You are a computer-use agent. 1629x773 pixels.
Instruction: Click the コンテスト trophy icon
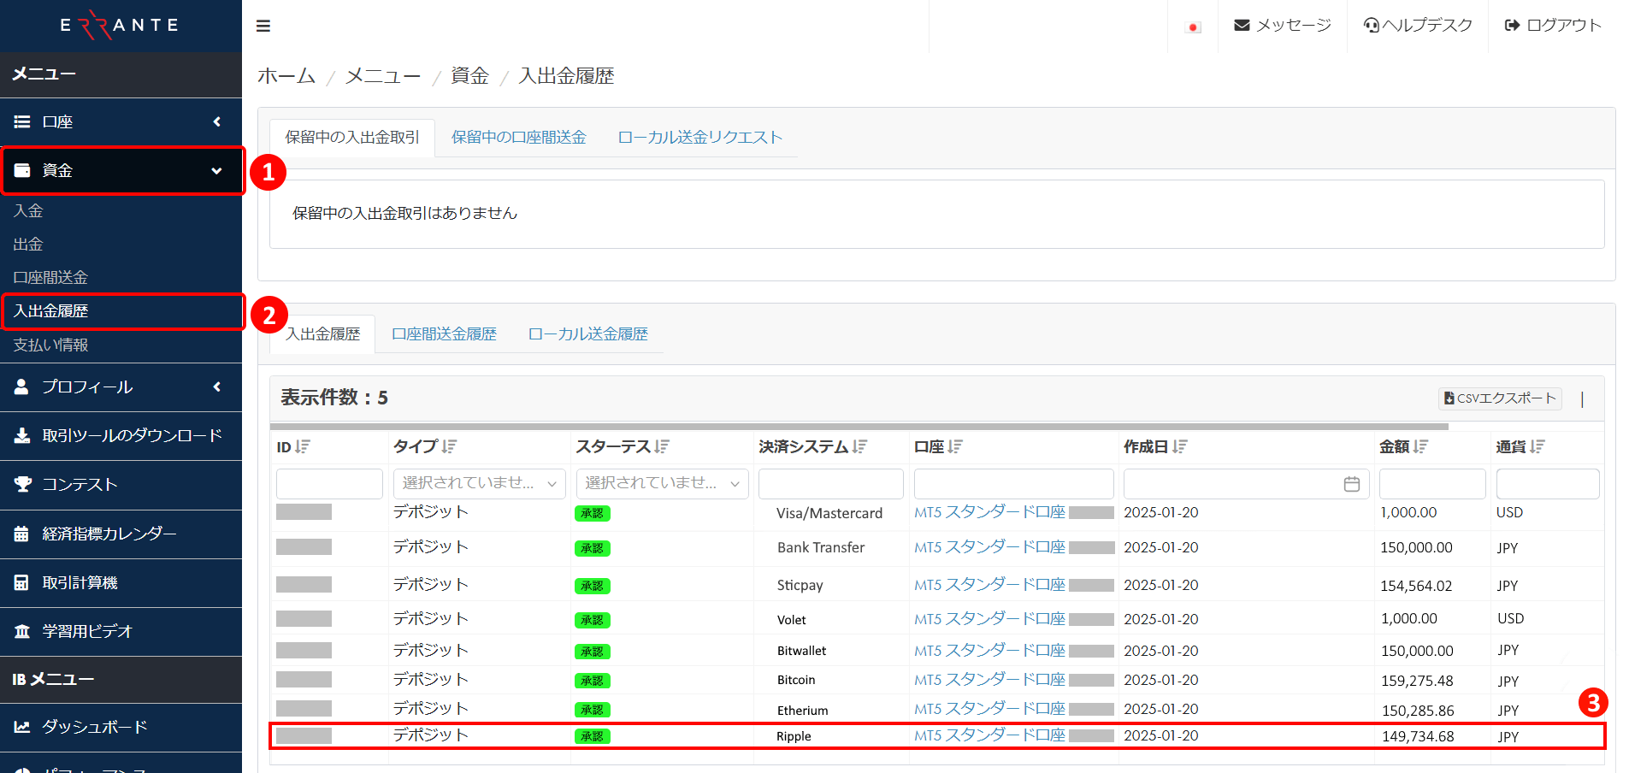[x=22, y=484]
